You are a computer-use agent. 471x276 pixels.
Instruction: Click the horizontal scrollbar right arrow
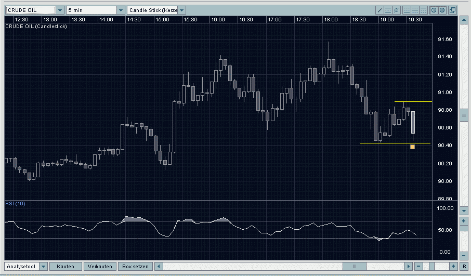408,267
